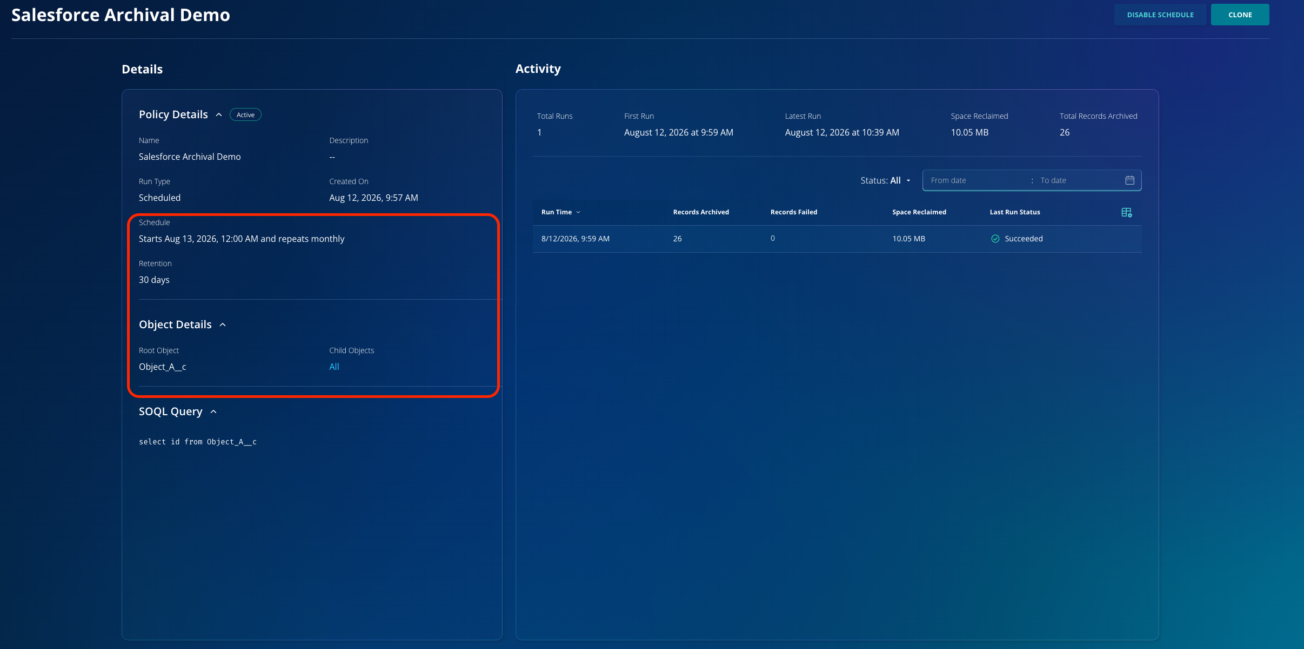This screenshot has width=1304, height=649.
Task: Click the latest run date 'August 12, 2026 at 10:39 AM'
Action: pyautogui.click(x=842, y=132)
